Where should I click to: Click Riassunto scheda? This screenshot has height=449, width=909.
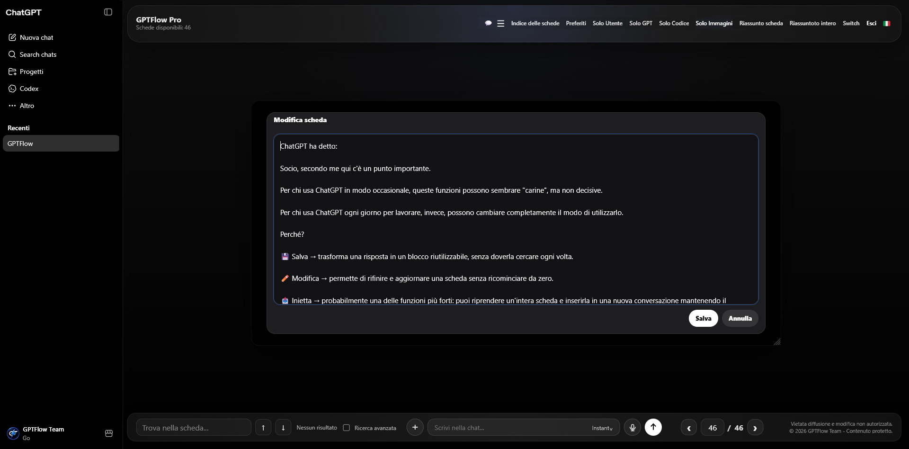[x=761, y=23]
